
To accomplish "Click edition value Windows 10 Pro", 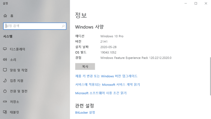I will tap(112, 36).
